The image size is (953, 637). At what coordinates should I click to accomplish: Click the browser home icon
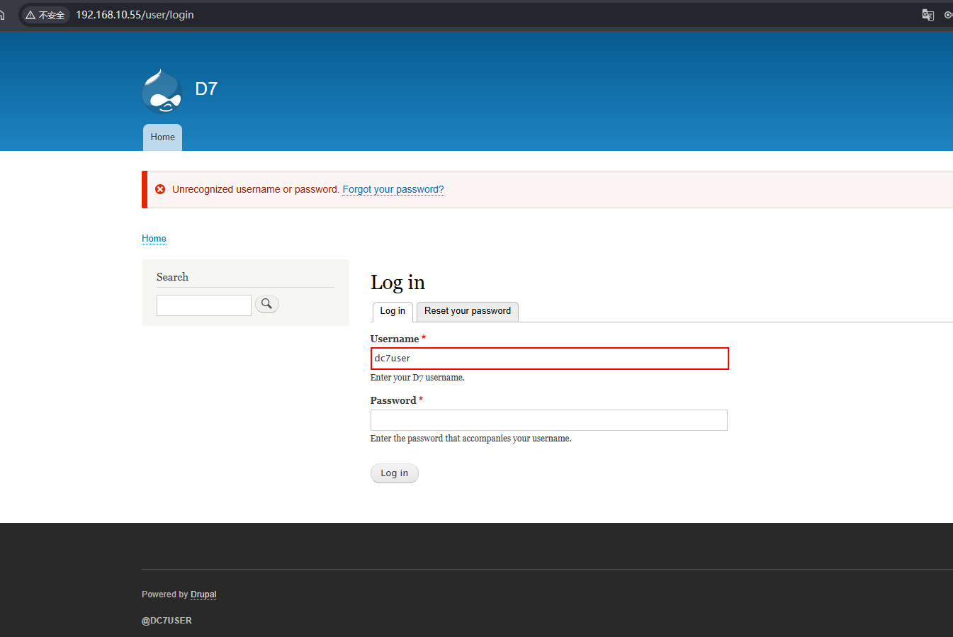tap(2, 15)
